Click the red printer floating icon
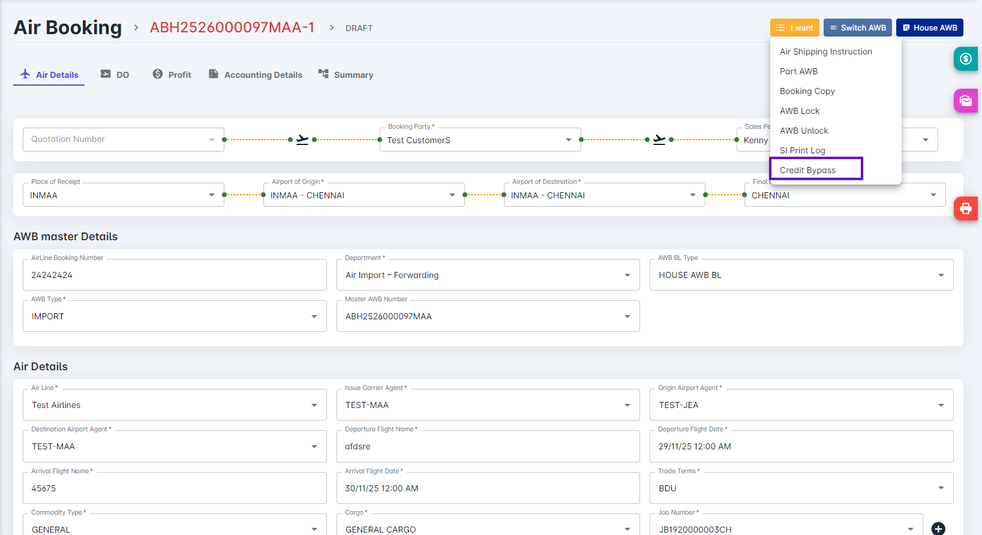This screenshot has height=535, width=982. tap(965, 208)
